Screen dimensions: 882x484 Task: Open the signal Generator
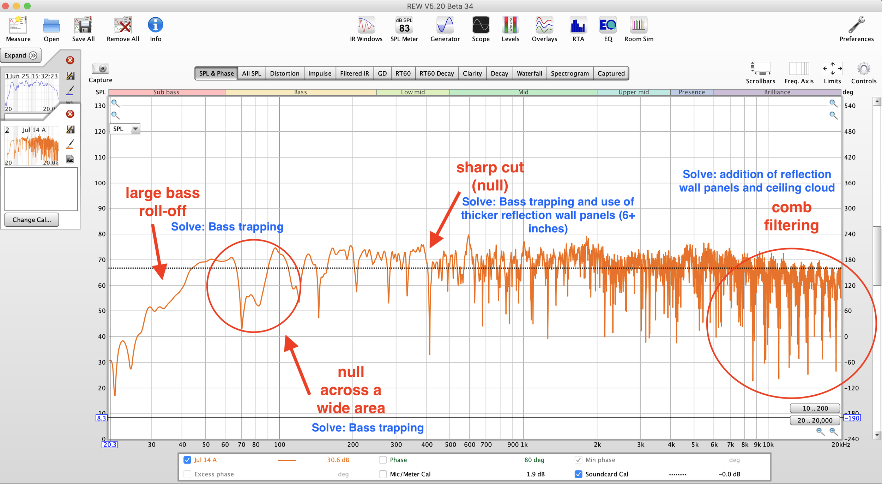click(445, 25)
